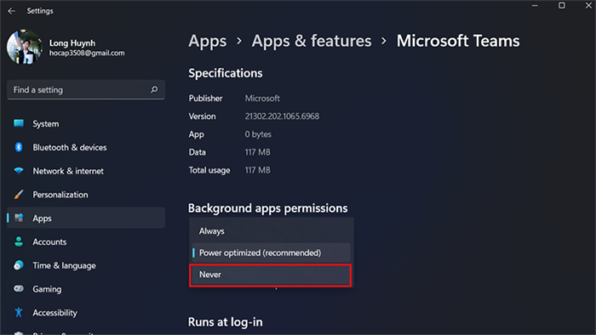Maximize the Settings window
This screenshot has width=596, height=335.
pyautogui.click(x=561, y=5)
